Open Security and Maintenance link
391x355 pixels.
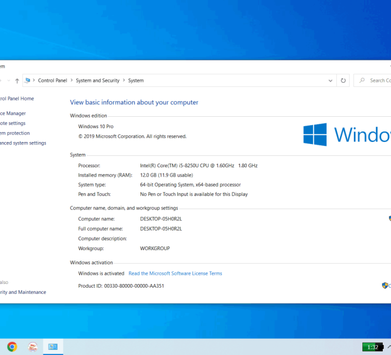tap(23, 292)
